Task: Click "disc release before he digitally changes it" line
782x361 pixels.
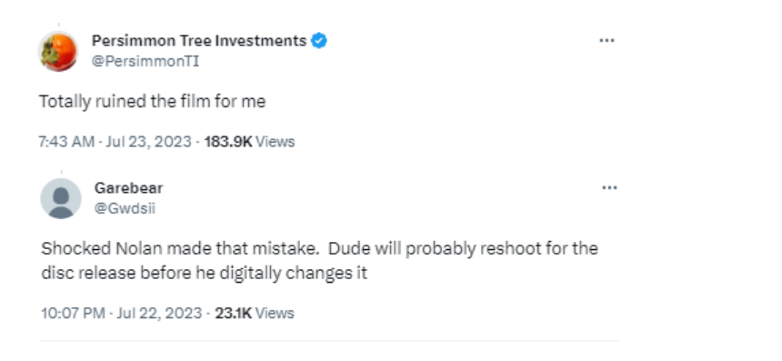Action: point(204,274)
